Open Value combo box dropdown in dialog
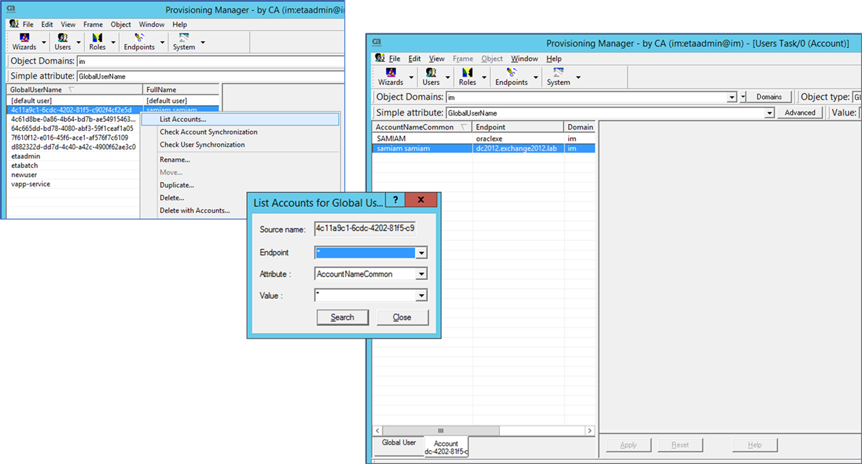 coord(421,295)
